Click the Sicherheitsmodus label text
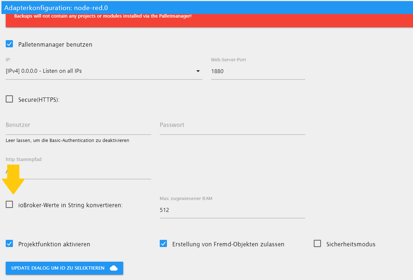Image resolution: width=413 pixels, height=280 pixels. click(351, 244)
